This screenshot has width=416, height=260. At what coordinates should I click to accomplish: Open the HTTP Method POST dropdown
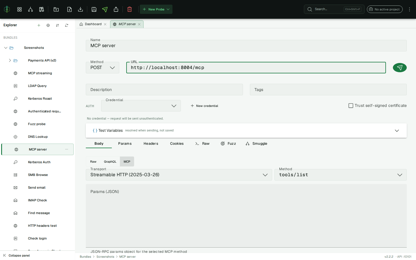click(103, 68)
